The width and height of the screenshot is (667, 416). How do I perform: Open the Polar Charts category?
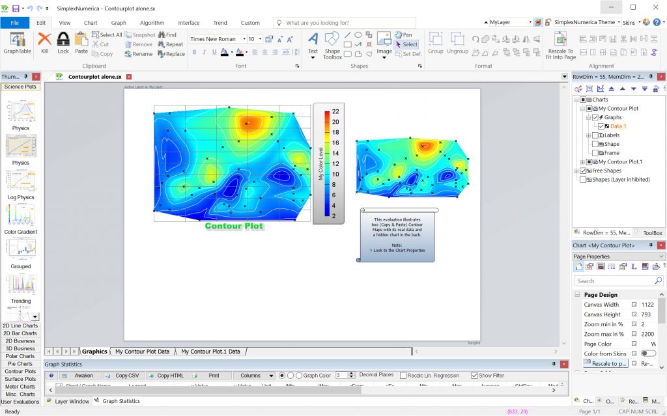(20, 356)
